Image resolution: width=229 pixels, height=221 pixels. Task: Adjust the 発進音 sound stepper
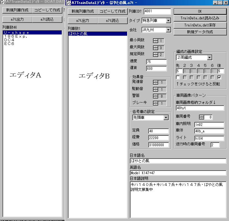[156, 82]
